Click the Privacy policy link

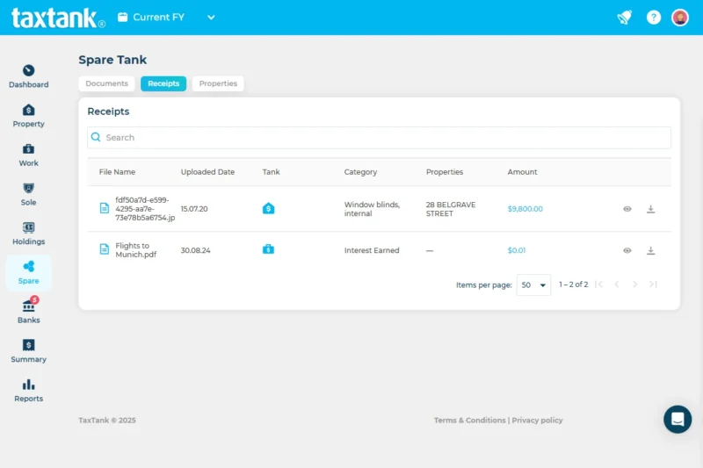tap(537, 421)
